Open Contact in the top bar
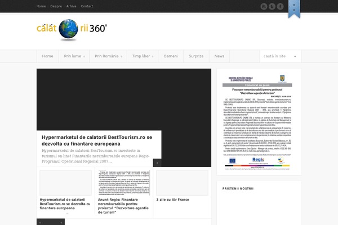The height and width of the screenshot is (225, 338). 87,6
